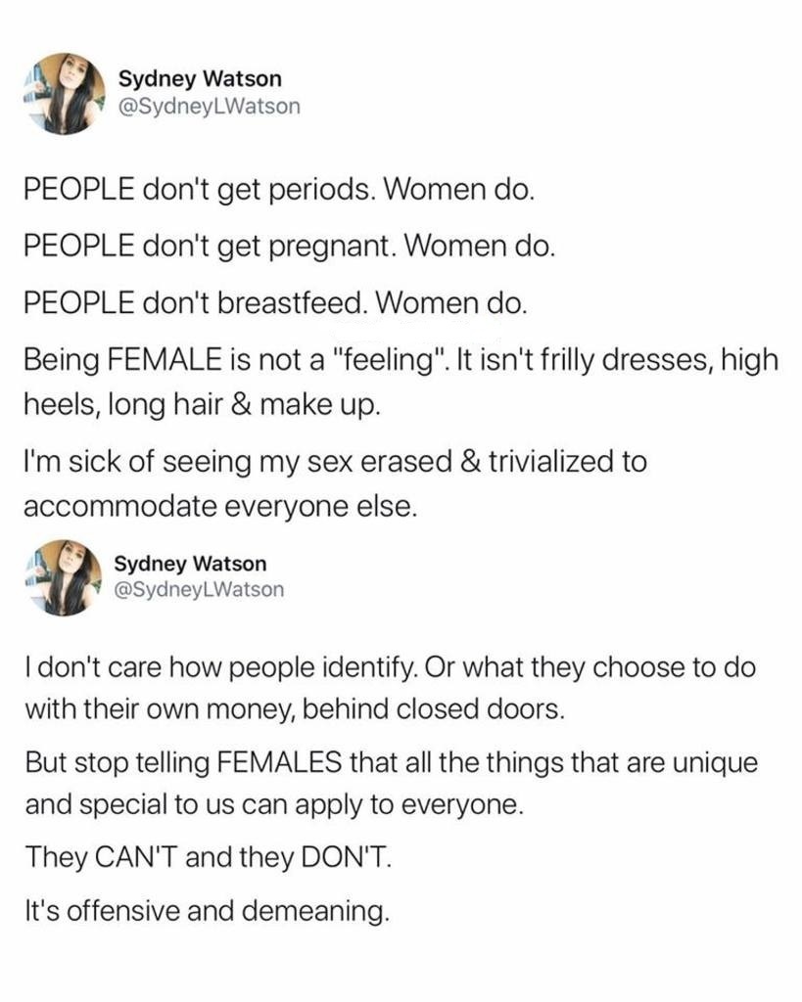The height and width of the screenshot is (1002, 802).
Task: Click the 'heels, long hair & make up' line
Action: [x=200, y=403]
